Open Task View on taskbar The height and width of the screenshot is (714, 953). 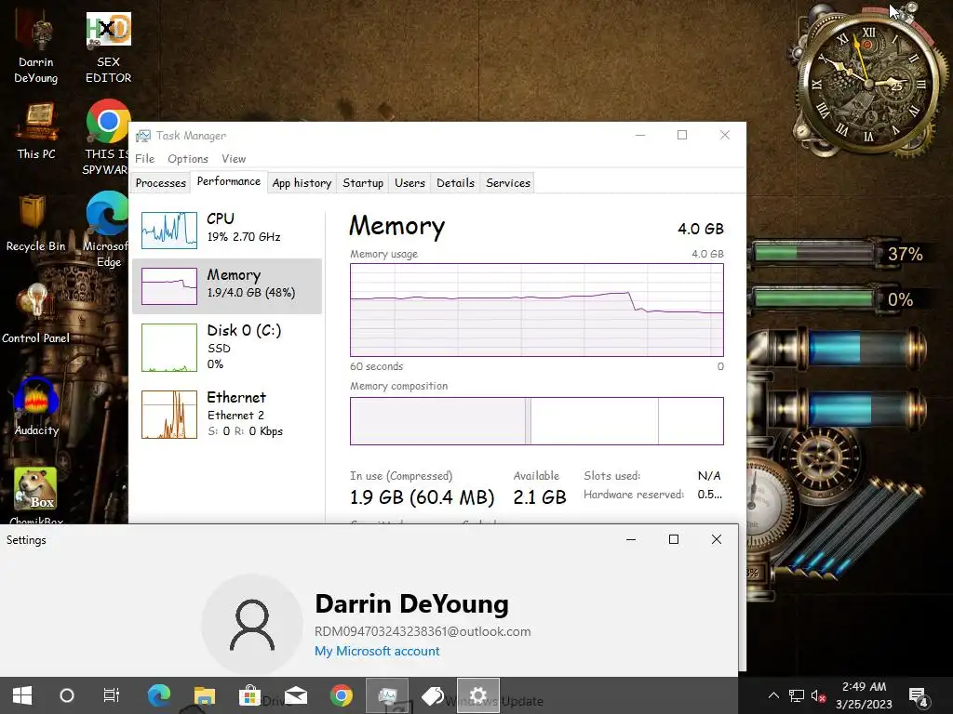[112, 695]
